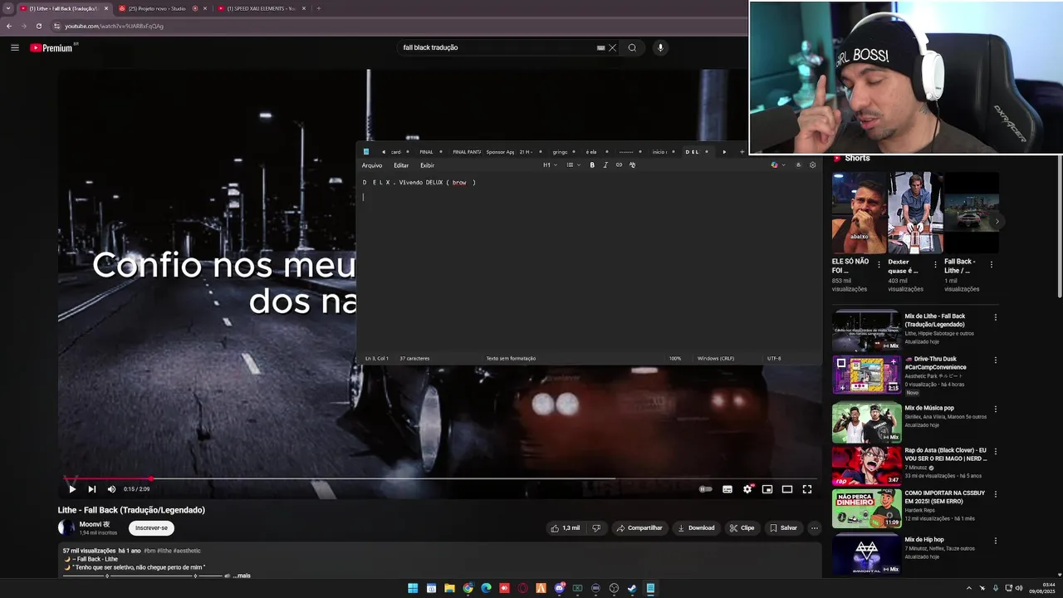Go to YouTube Premium home logo
This screenshot has width=1063, height=598.
pos(51,47)
